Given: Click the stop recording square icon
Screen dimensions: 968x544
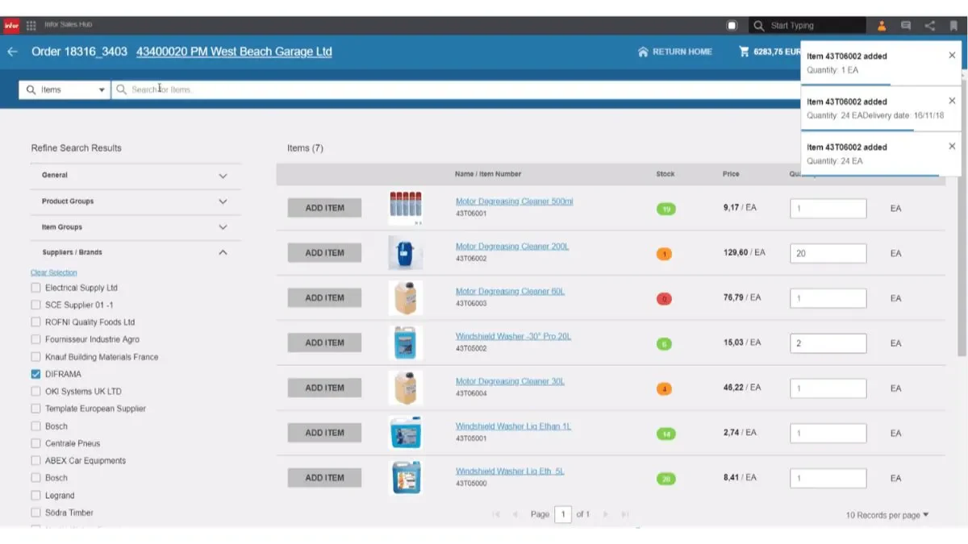Looking at the screenshot, I should click(x=732, y=26).
